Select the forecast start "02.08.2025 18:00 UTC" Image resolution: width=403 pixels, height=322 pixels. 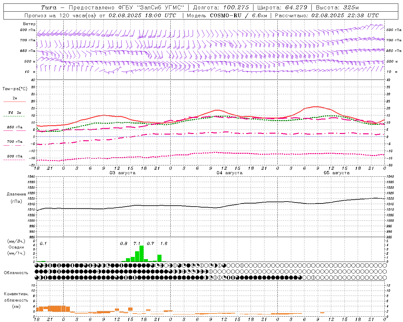(x=142, y=15)
